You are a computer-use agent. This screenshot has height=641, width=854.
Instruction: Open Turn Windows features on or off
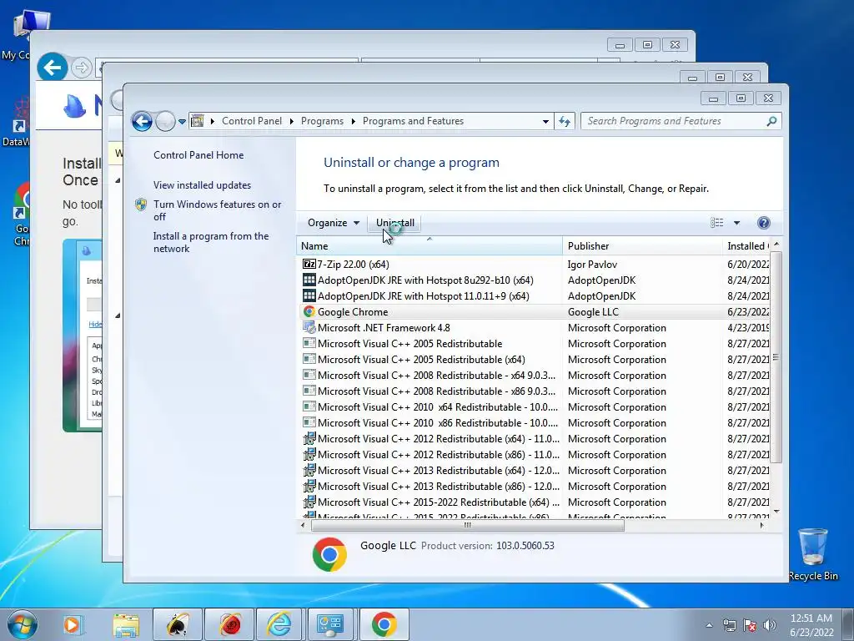coord(218,210)
